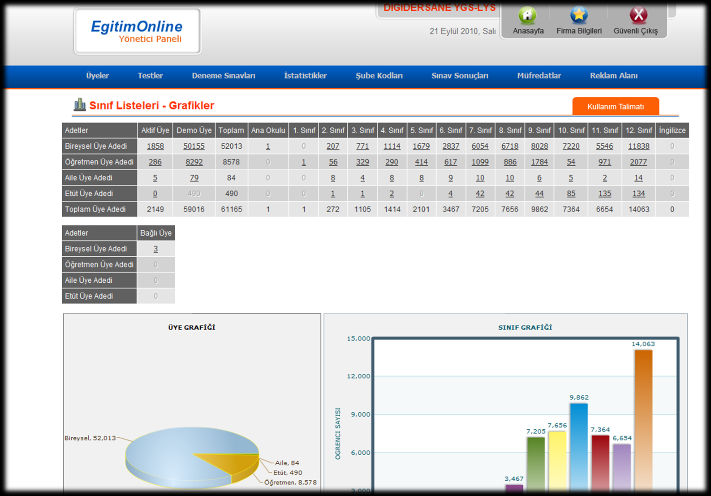The image size is (711, 496).
Task: Click the blue 9,862 bar in chart
Action: click(x=579, y=447)
